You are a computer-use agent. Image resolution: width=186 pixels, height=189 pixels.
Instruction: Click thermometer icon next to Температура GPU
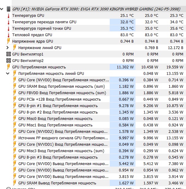pos(9,16)
